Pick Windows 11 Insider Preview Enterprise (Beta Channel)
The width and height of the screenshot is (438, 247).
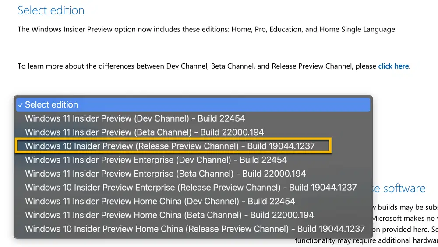point(193,174)
